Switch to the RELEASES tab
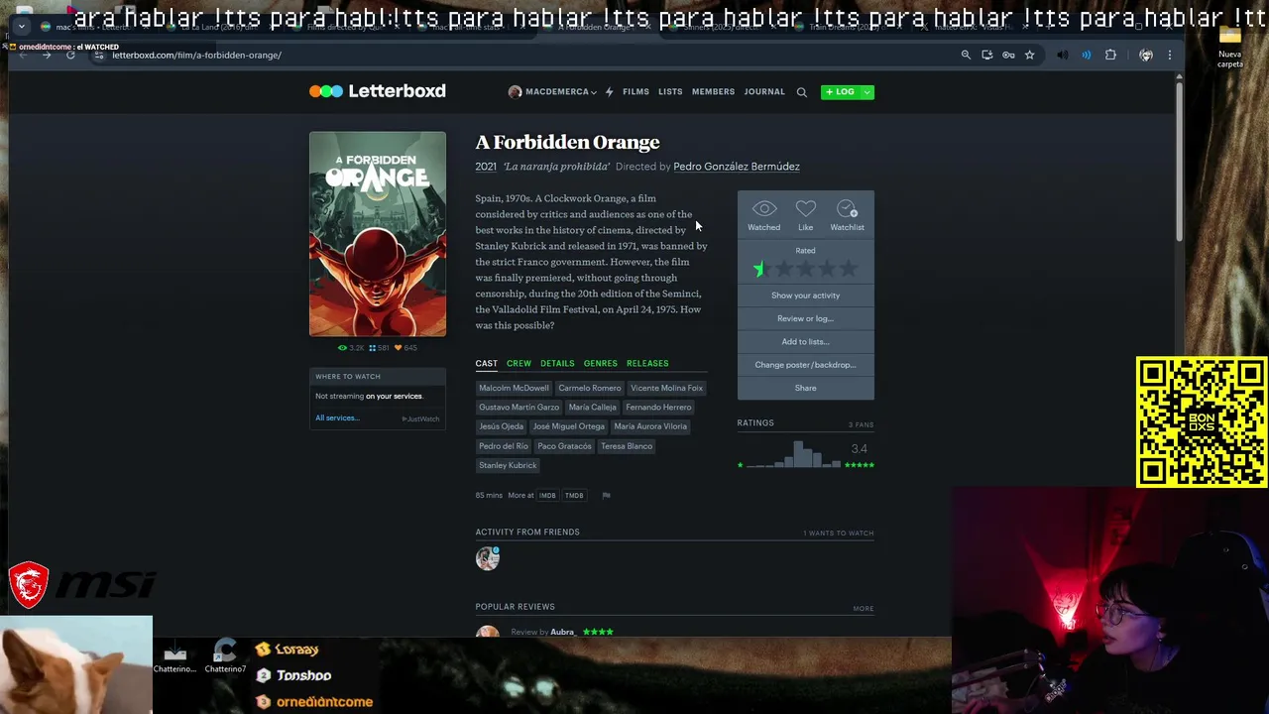Viewport: 1269px width, 714px height. [x=647, y=363]
